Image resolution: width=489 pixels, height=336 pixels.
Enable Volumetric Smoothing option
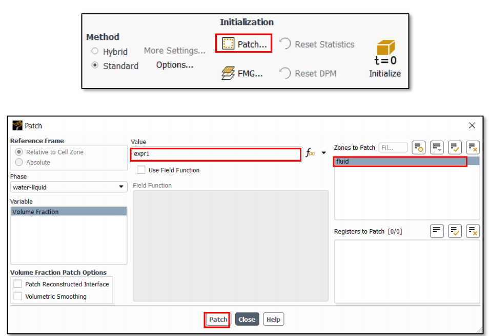pos(18,296)
